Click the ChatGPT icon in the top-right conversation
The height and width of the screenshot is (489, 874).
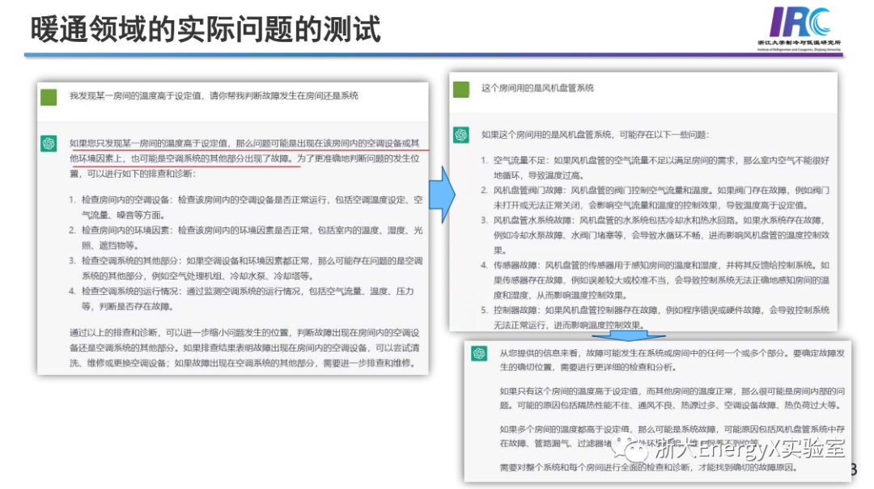[463, 137]
